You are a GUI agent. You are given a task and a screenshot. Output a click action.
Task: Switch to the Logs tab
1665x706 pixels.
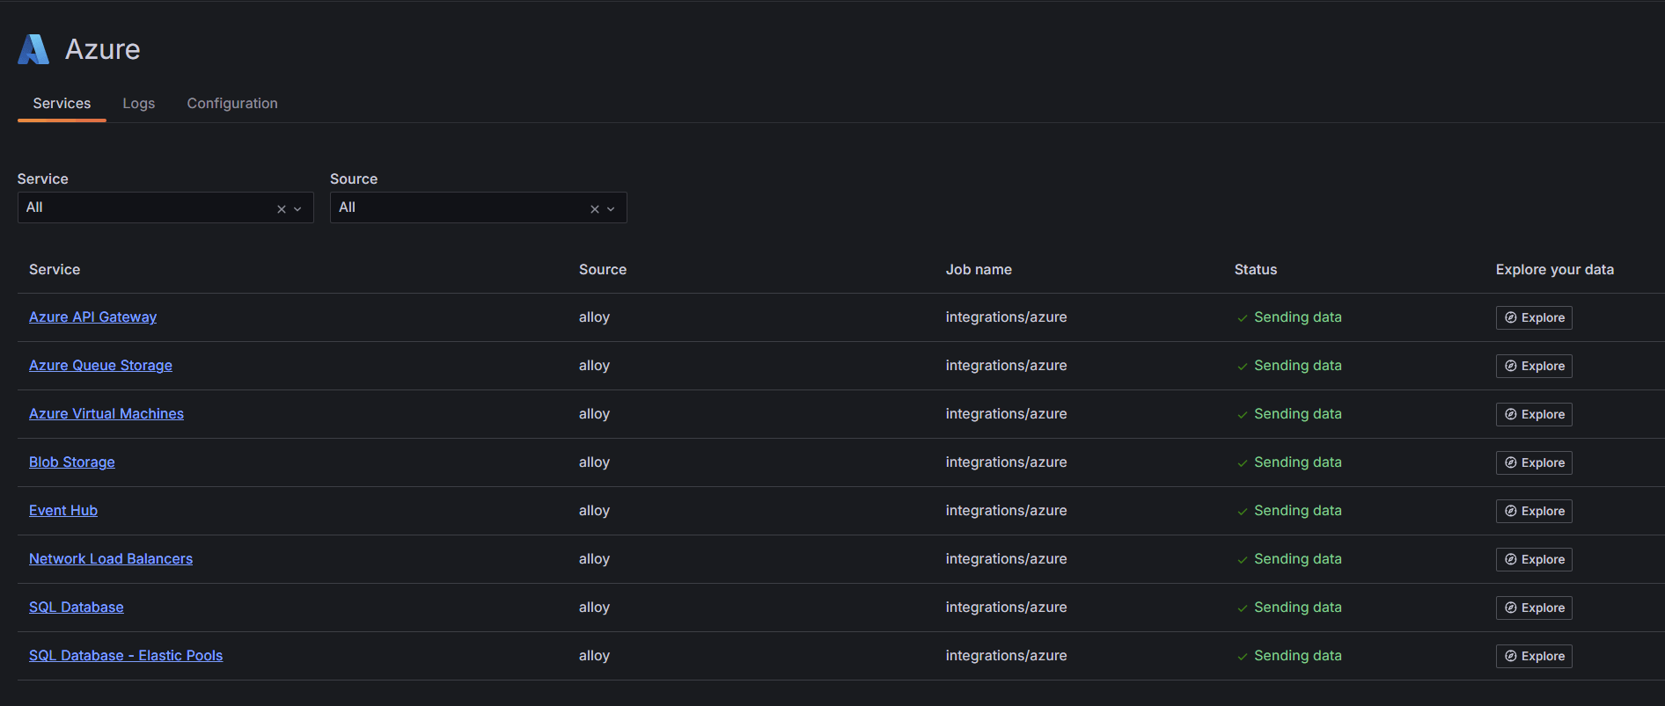pyautogui.click(x=139, y=104)
